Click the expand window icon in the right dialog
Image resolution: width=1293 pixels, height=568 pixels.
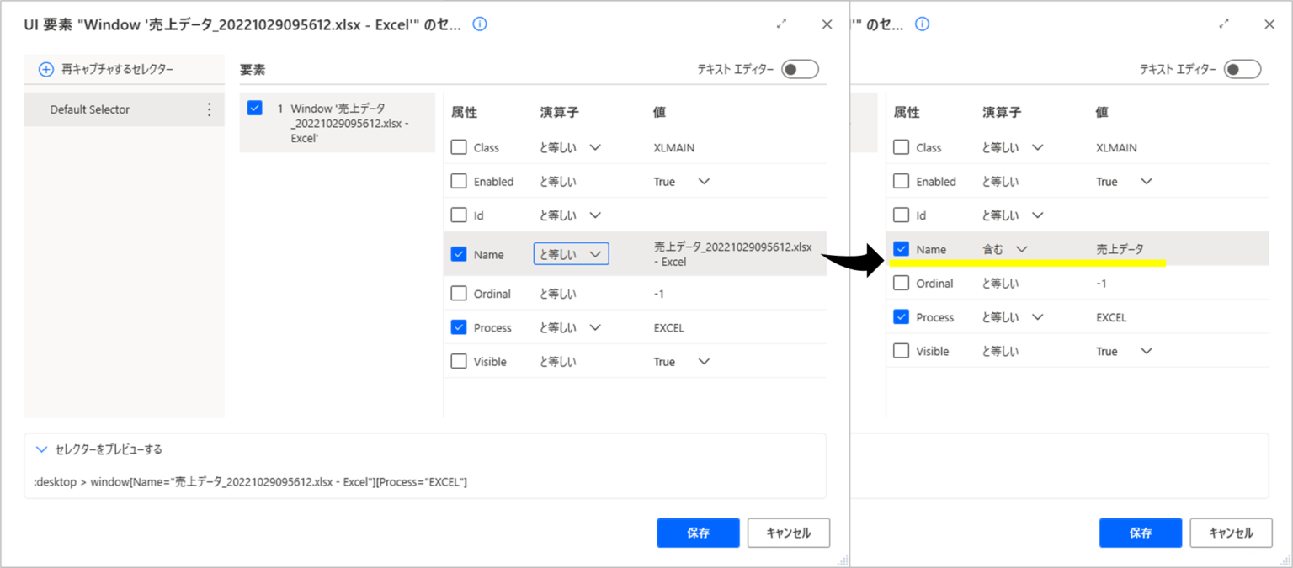point(1224,24)
